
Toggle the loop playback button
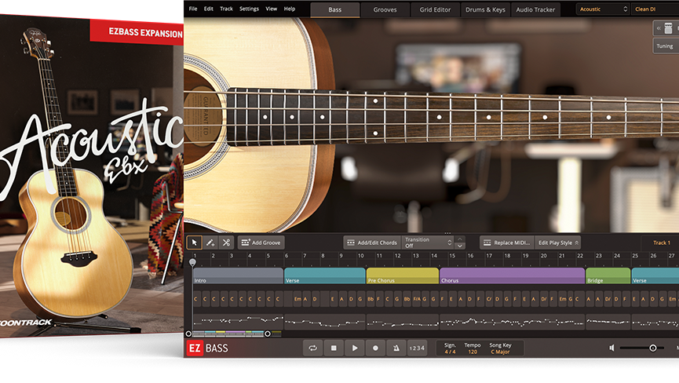pyautogui.click(x=312, y=348)
